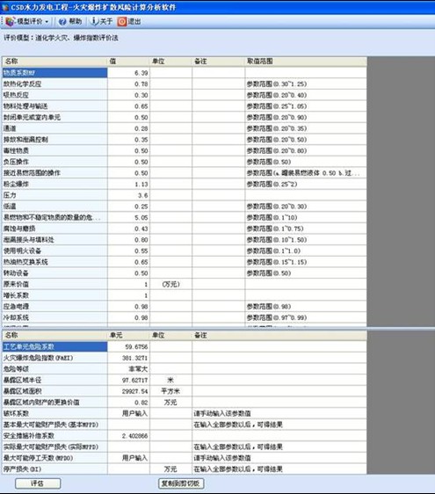This screenshot has width=435, height=494.
Task: Click the 最大可能停工天数 用户输入 cell
Action: 128,458
